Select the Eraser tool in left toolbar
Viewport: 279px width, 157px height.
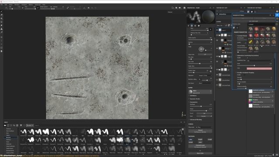tap(2, 15)
